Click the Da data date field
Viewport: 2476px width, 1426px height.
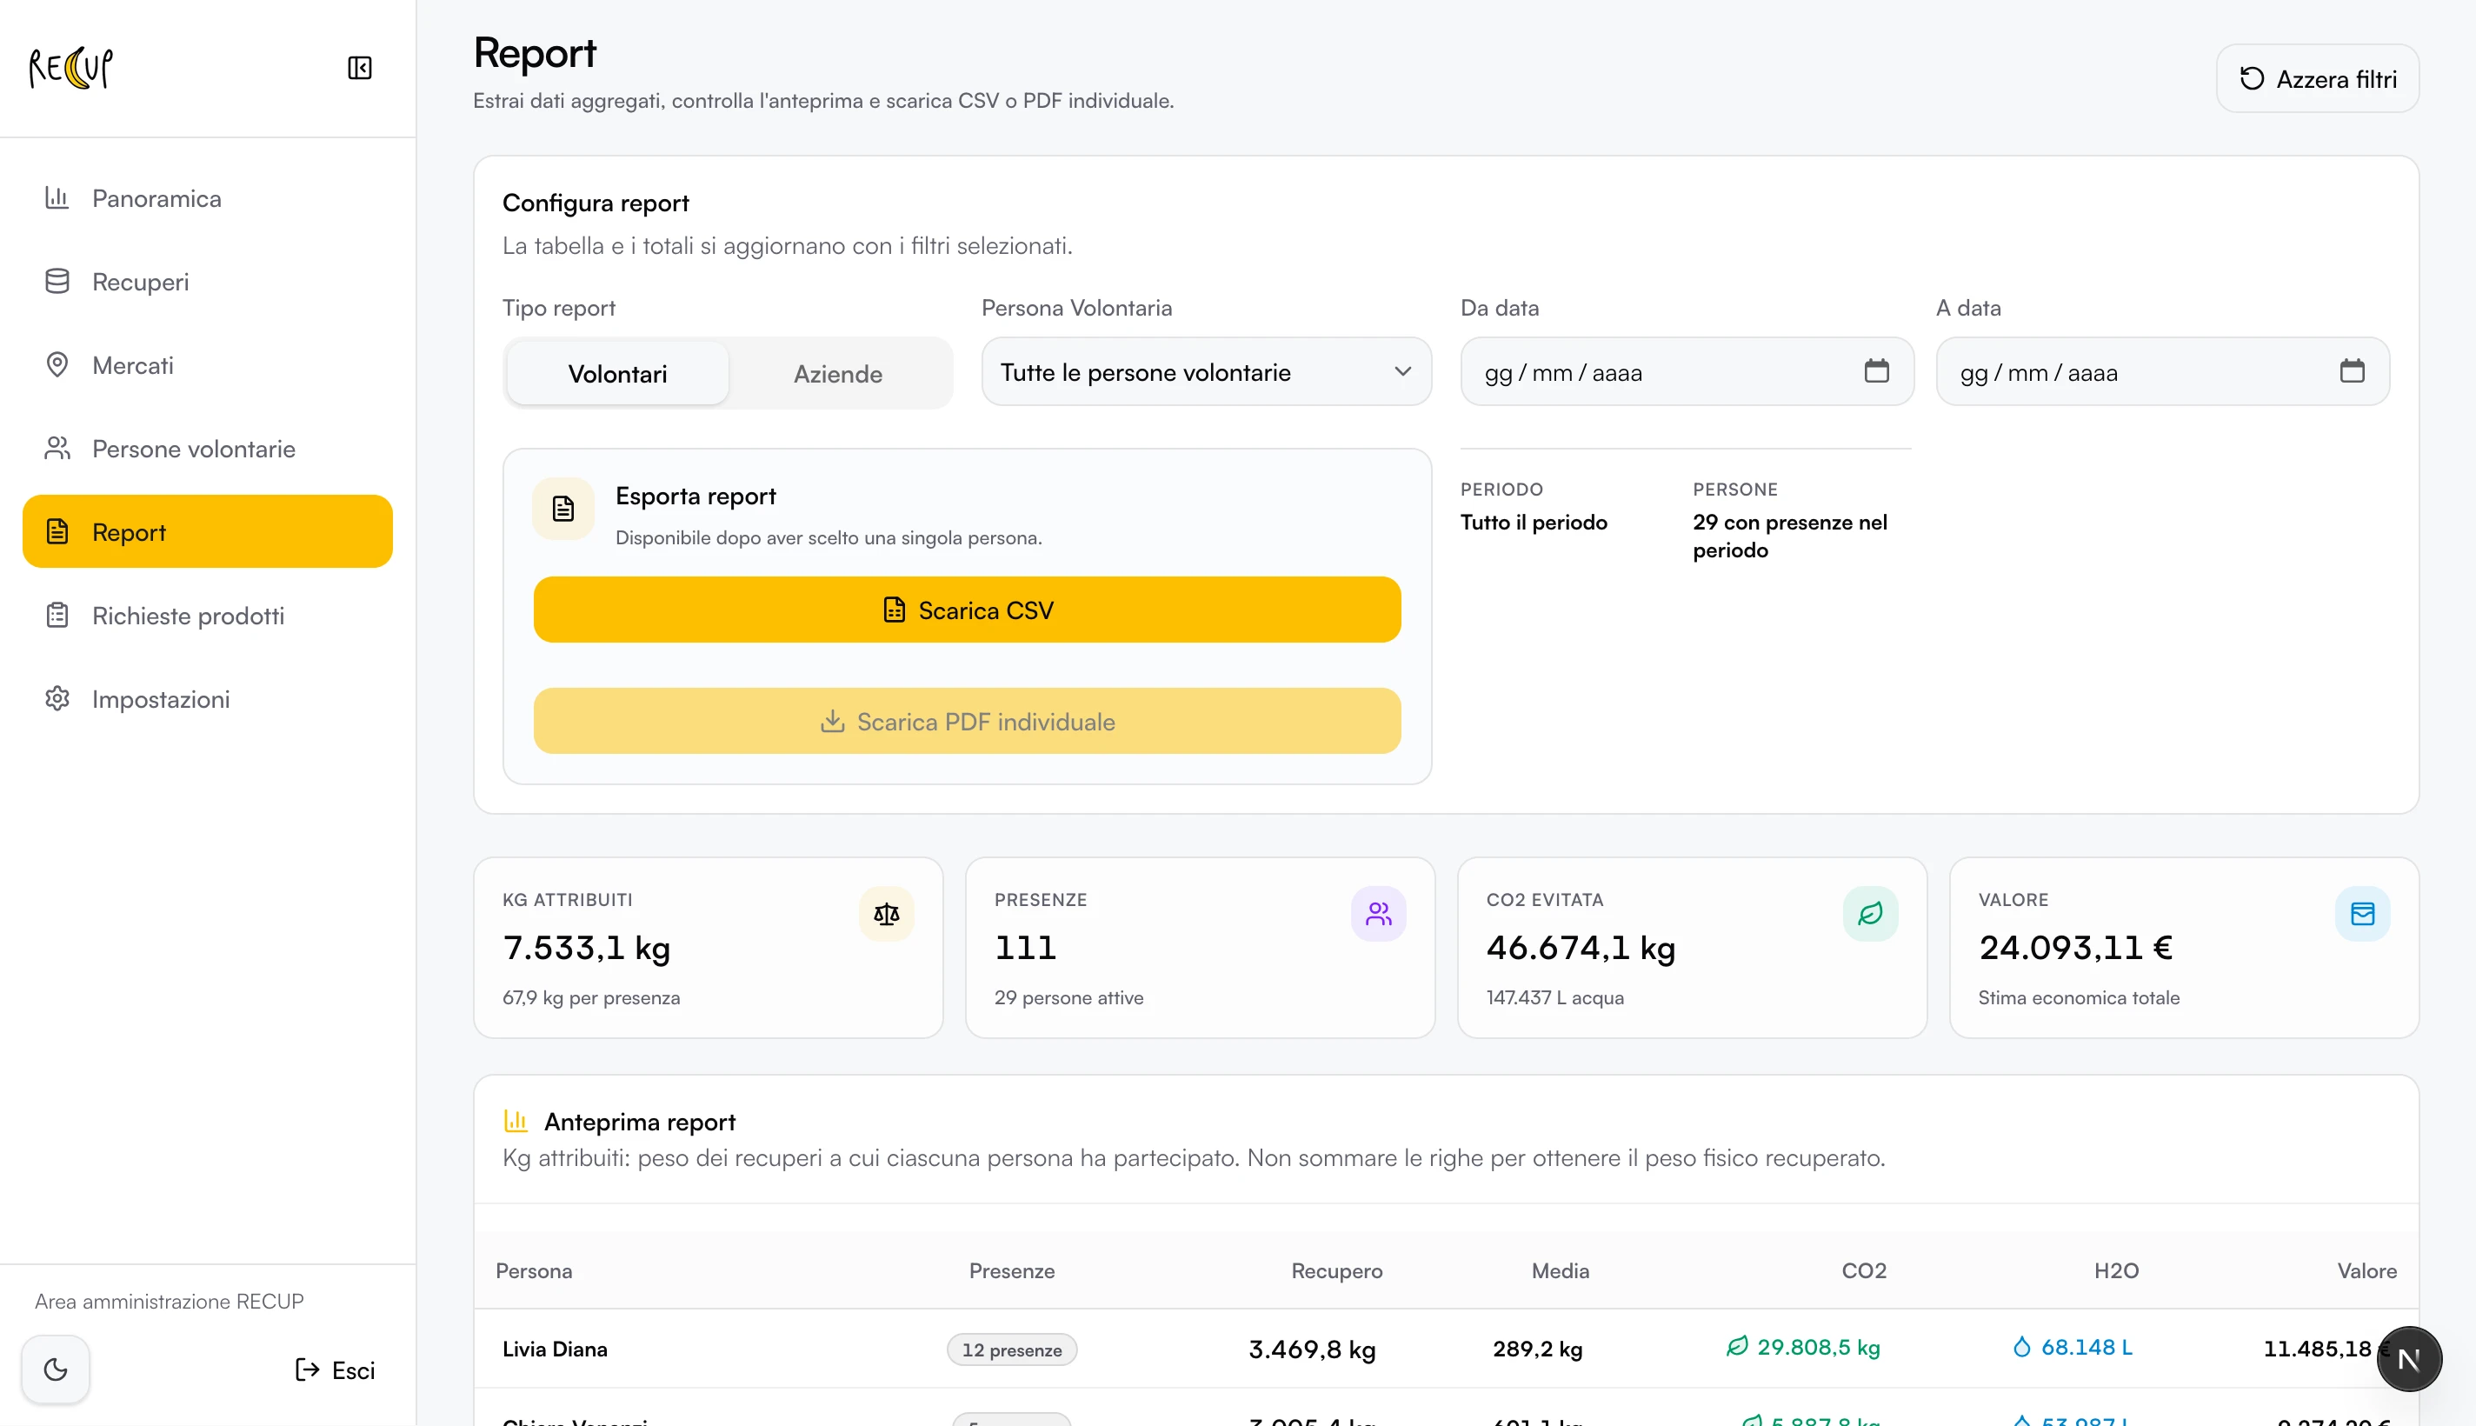pos(1686,372)
